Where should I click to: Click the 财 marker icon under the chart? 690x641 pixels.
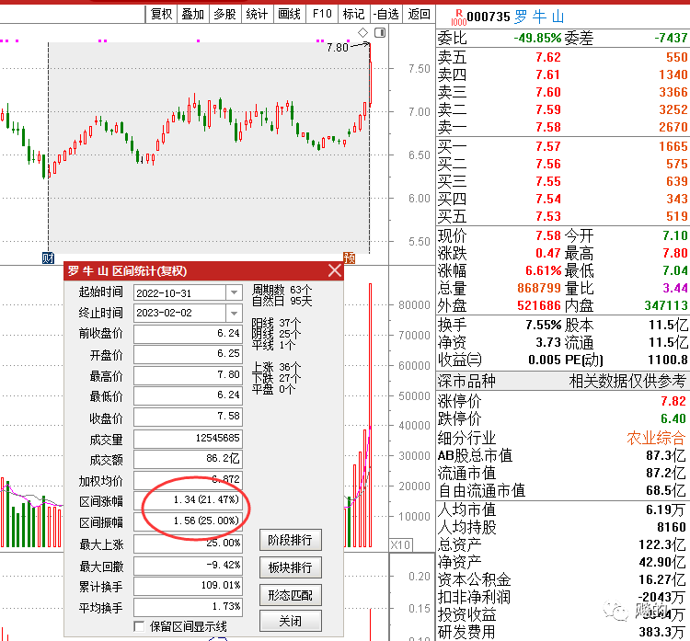48,258
